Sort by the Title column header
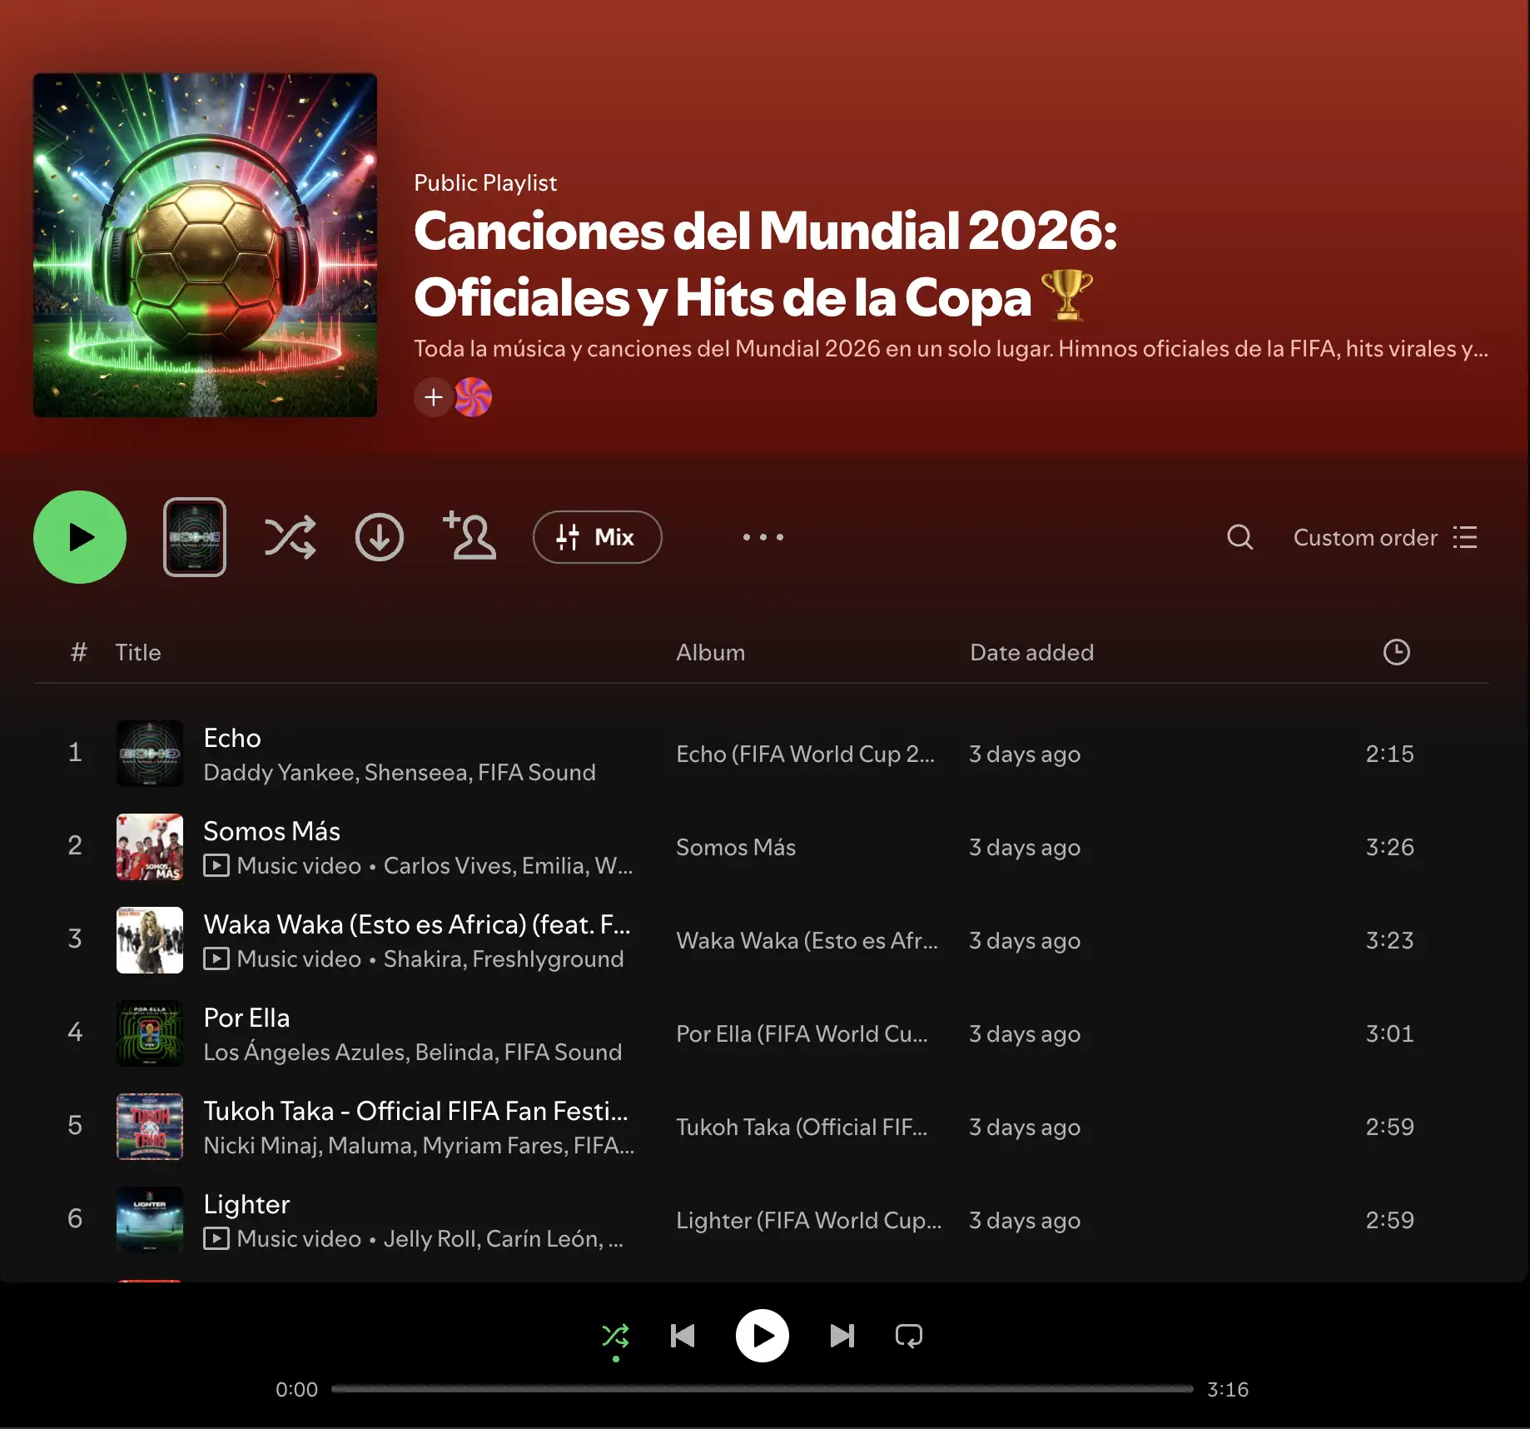 (138, 652)
